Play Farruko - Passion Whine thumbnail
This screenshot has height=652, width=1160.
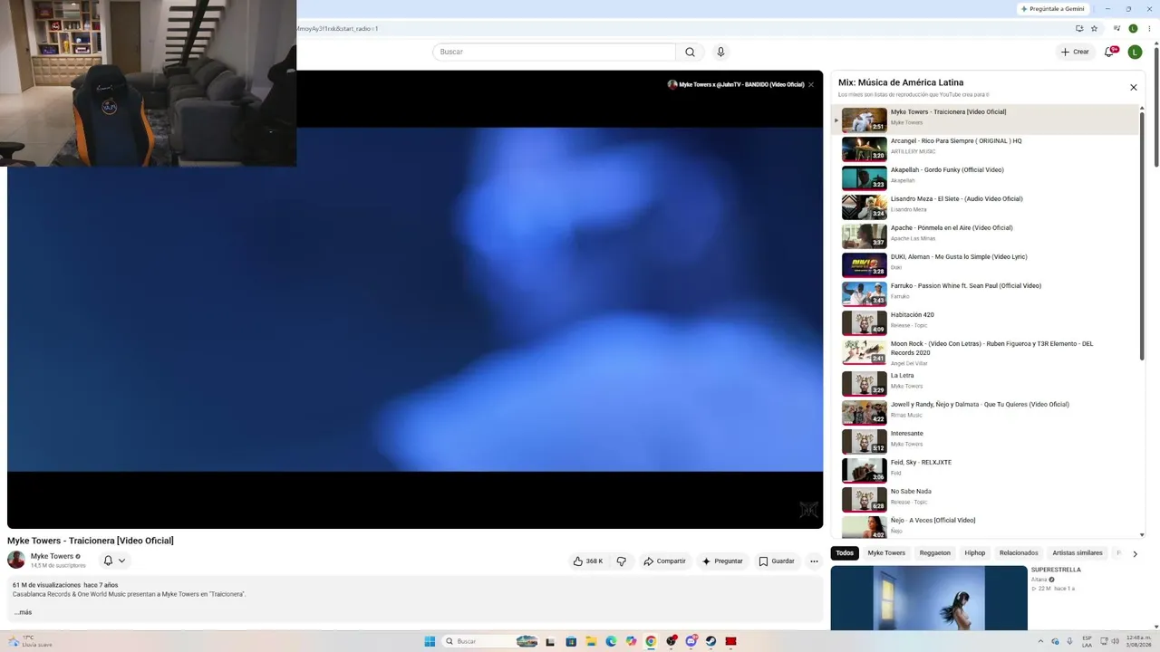[x=865, y=294]
